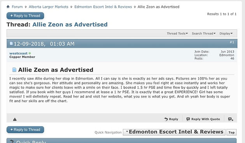Click the home icon in breadcrumb

pos(8,7)
